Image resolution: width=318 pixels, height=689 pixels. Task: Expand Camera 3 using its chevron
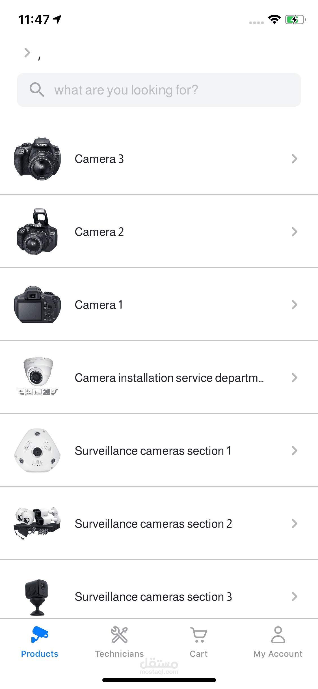[x=294, y=159]
